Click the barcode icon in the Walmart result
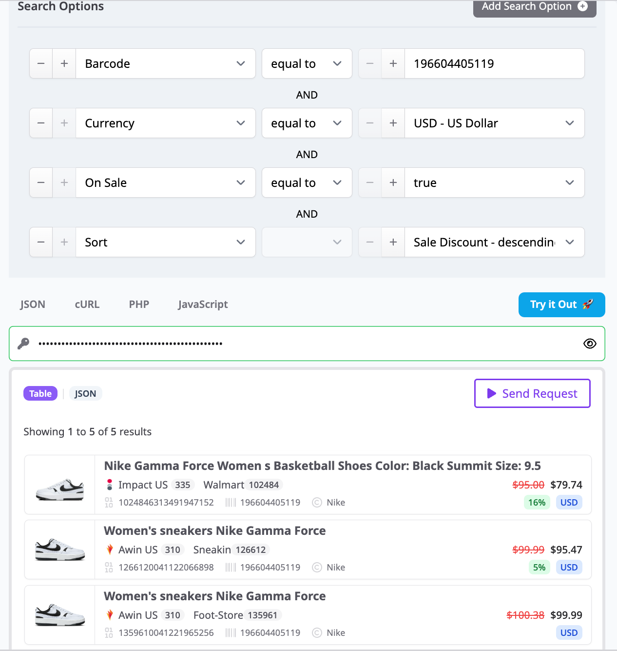Viewport: 617px width, 651px height. pos(231,502)
